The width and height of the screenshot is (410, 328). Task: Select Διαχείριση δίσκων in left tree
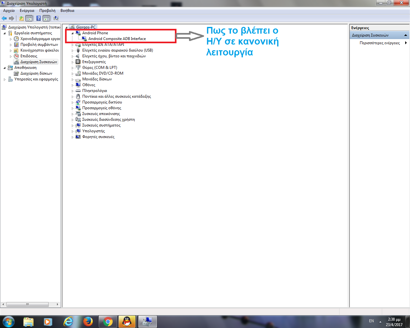36,73
